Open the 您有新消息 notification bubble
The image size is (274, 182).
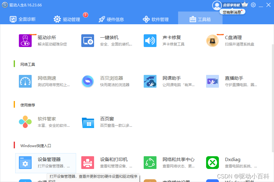click(232, 12)
